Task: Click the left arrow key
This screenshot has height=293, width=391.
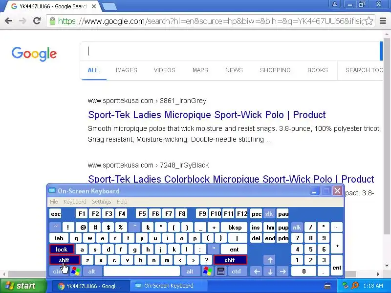Action: pyautogui.click(x=257, y=271)
